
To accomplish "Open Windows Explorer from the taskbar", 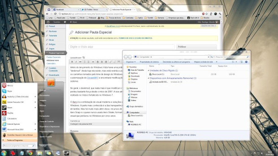I will [x=40, y=153].
